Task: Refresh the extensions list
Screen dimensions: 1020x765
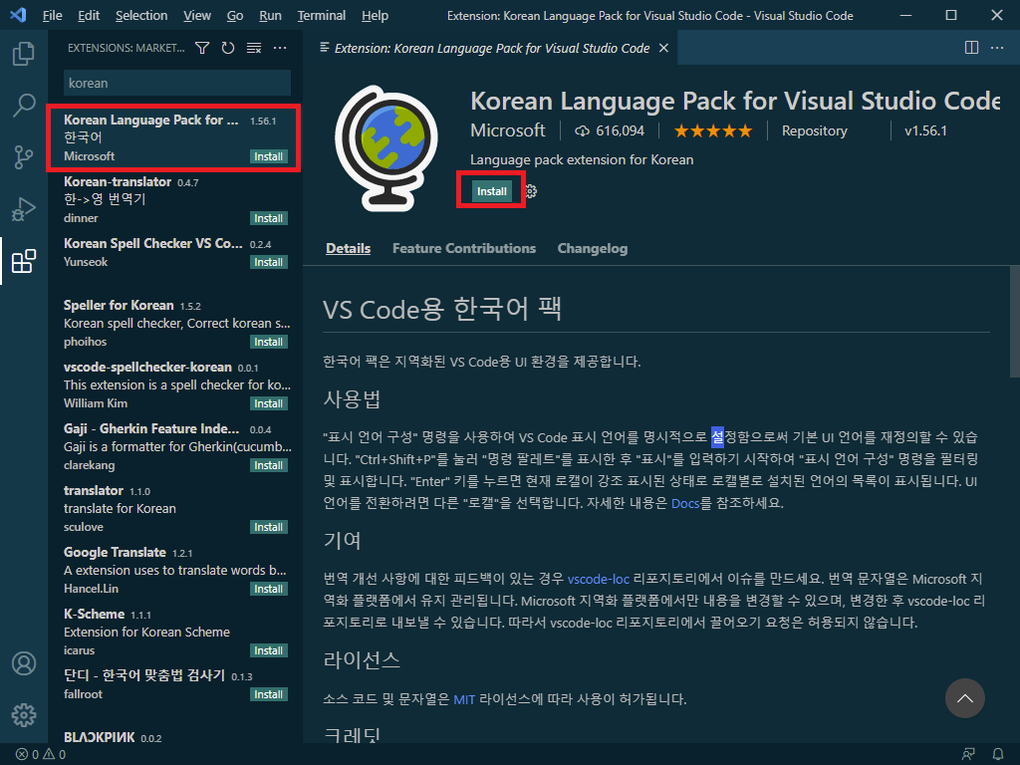Action: 228,48
